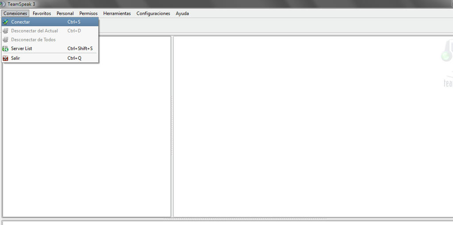Open the Conexiones menu
Viewport: 453px width, 225px height.
pyautogui.click(x=15, y=13)
